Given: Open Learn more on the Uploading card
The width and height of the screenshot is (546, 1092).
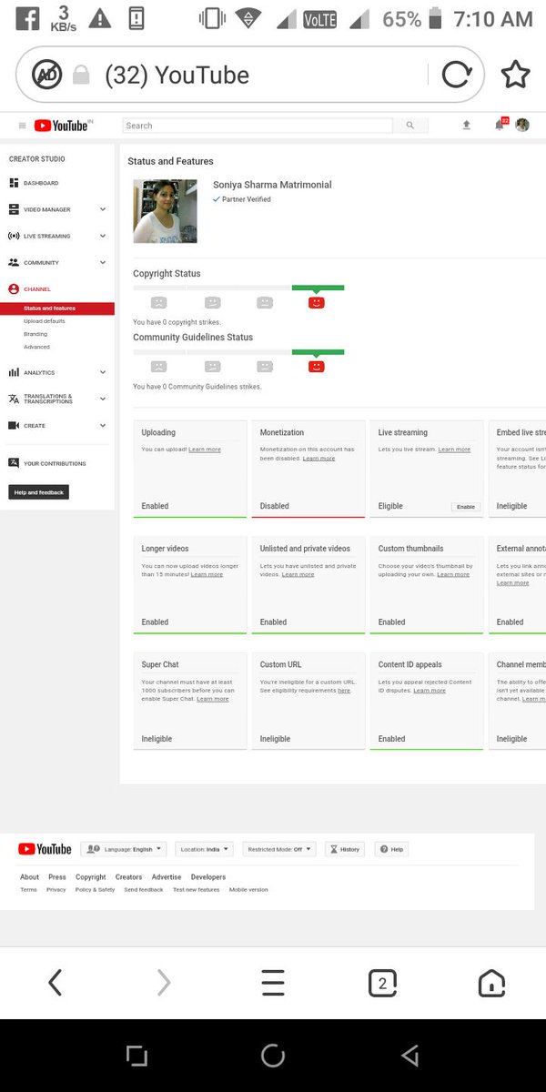Looking at the screenshot, I should [x=205, y=450].
